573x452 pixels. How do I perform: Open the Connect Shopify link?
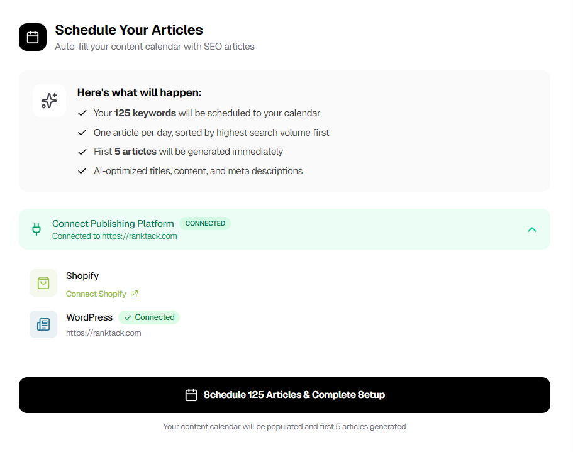pos(96,294)
